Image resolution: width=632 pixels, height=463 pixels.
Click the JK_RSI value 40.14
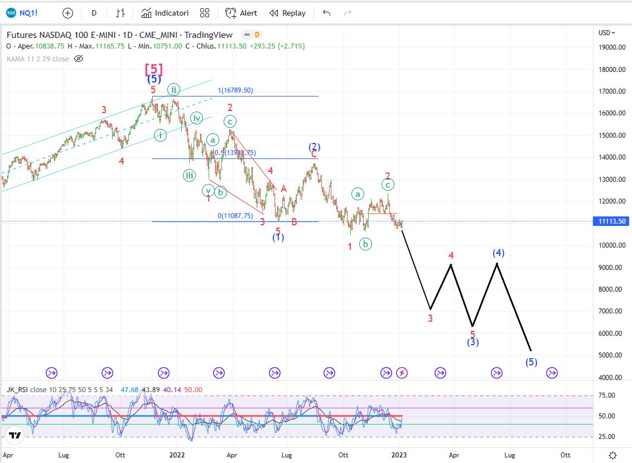coord(172,390)
